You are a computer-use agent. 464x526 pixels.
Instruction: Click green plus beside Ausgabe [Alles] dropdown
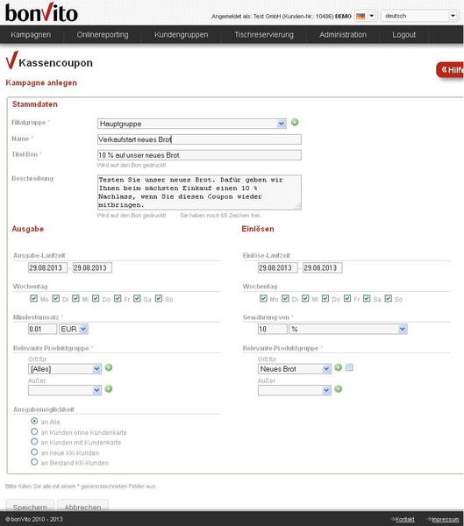point(109,367)
